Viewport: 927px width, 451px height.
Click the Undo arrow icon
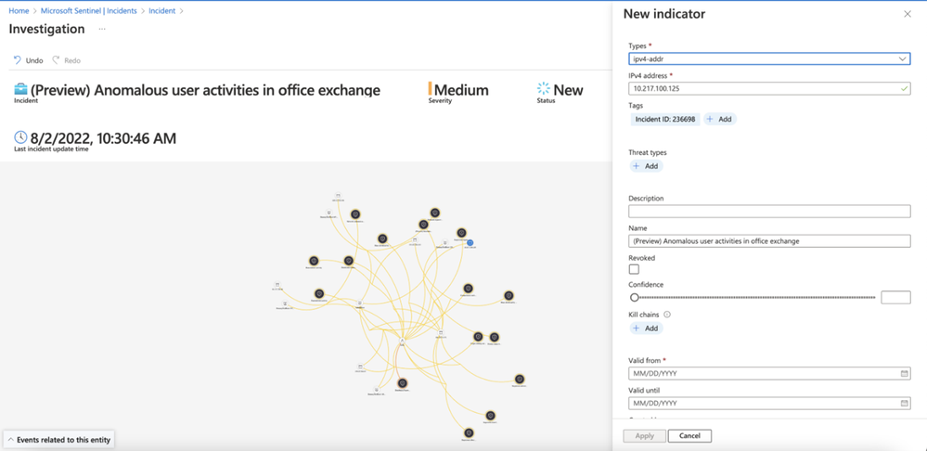[17, 60]
